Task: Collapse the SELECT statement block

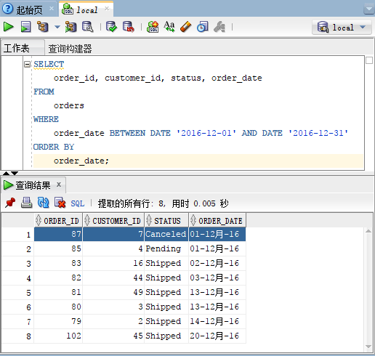Action: click(x=27, y=65)
